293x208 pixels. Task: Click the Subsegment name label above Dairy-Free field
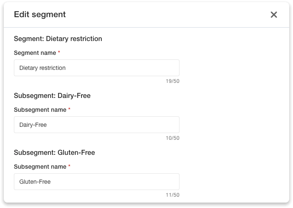40,110
